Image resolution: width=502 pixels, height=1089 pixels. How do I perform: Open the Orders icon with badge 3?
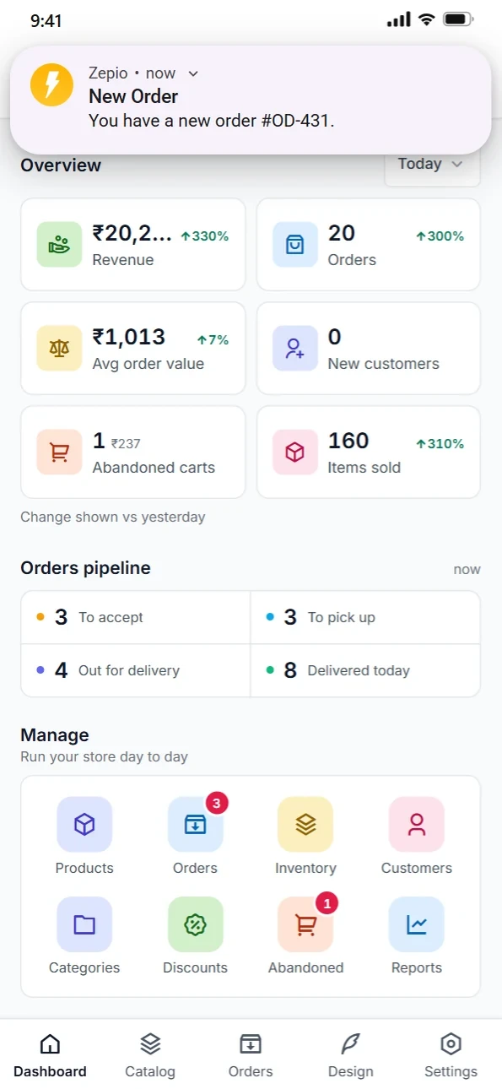195,824
